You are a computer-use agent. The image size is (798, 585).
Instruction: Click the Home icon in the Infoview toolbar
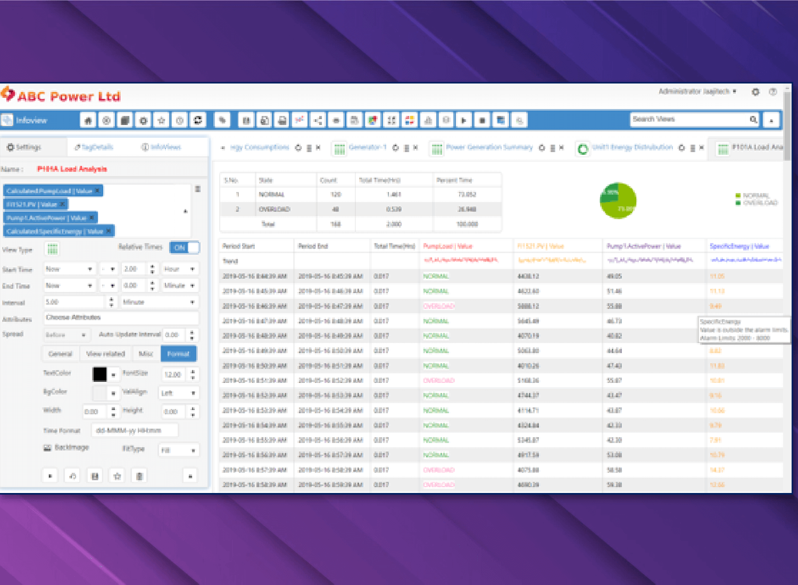[x=88, y=121]
